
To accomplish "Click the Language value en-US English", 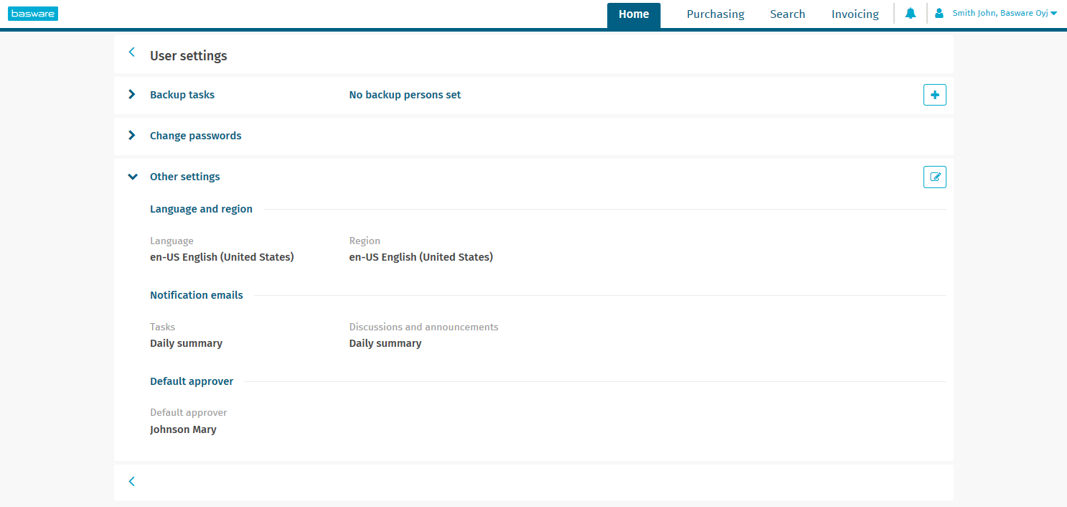I will click(222, 256).
